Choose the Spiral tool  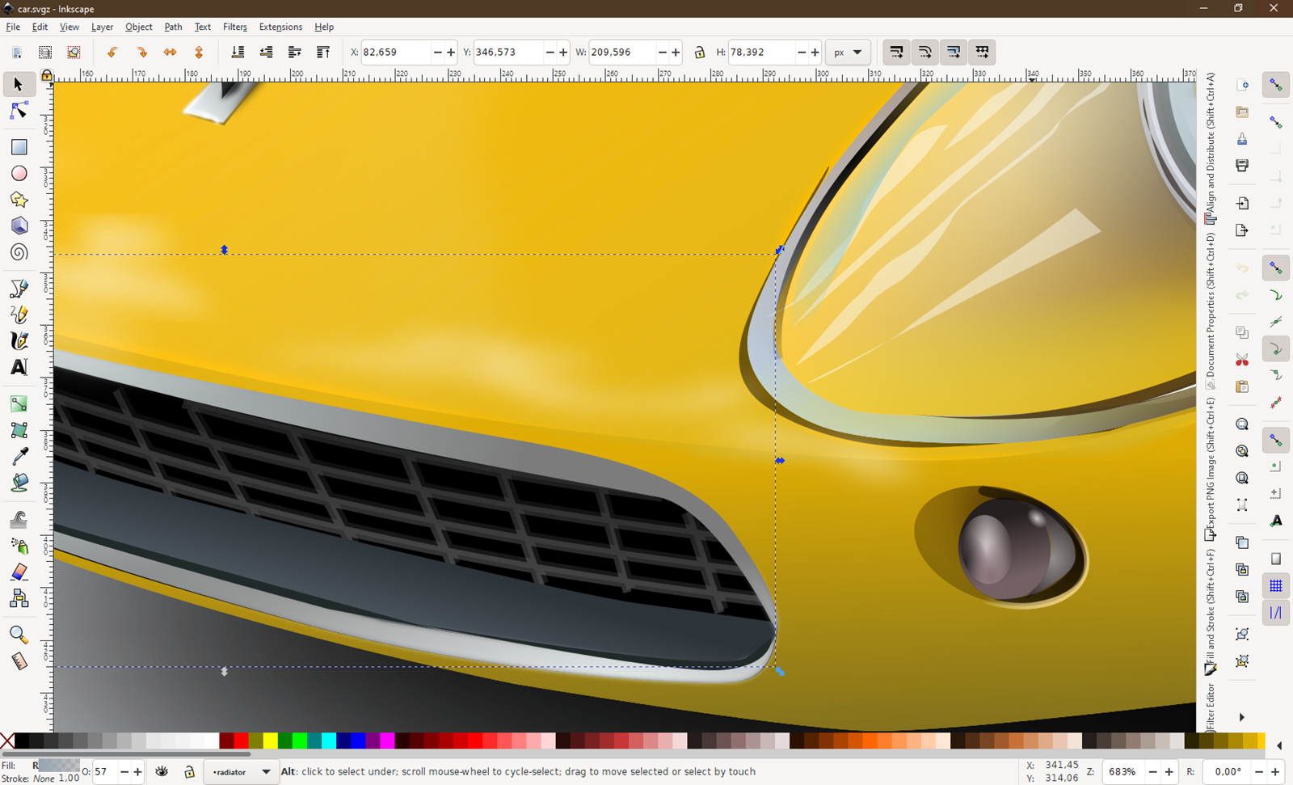pos(19,252)
